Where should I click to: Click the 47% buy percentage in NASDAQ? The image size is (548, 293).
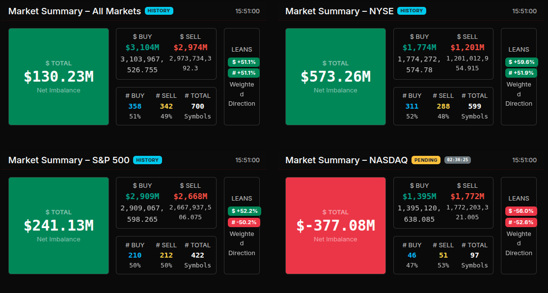[412, 265]
